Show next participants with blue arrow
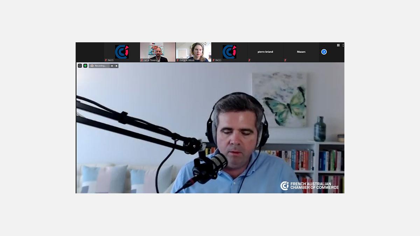This screenshot has height=236, width=420. (x=324, y=52)
